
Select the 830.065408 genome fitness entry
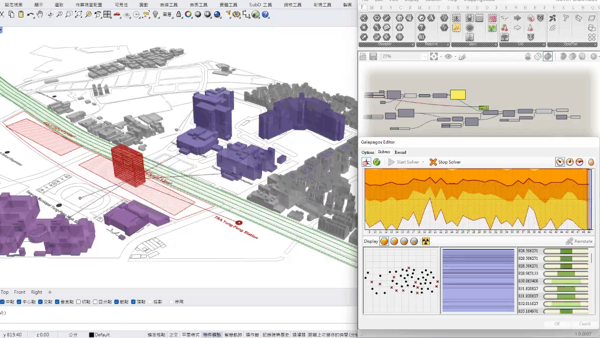tap(528, 281)
